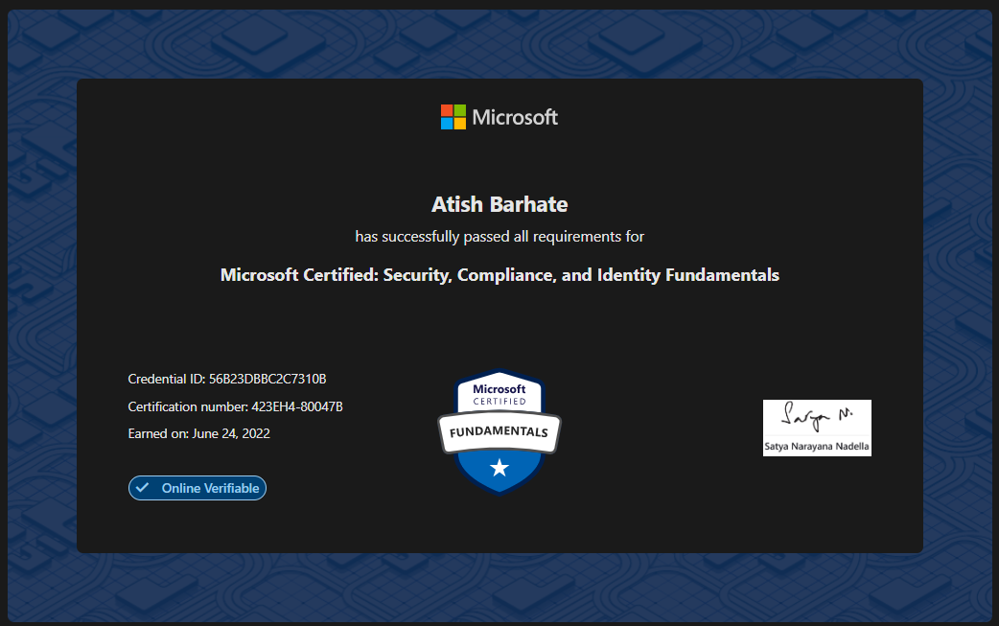Click the FUNDAMENTALS ribbon banner on badge
The height and width of the screenshot is (626, 999).
point(499,431)
